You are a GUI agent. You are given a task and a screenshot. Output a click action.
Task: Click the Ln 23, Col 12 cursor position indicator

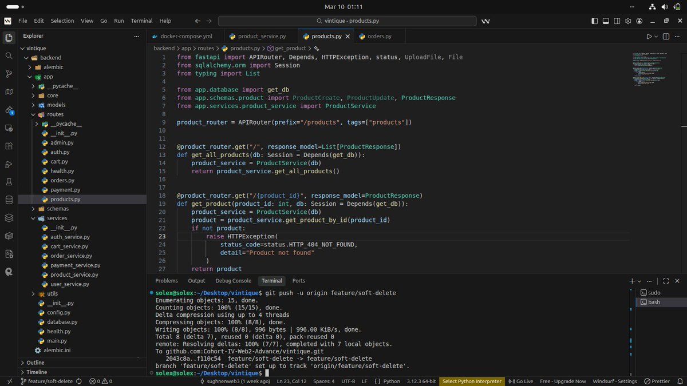(291, 381)
